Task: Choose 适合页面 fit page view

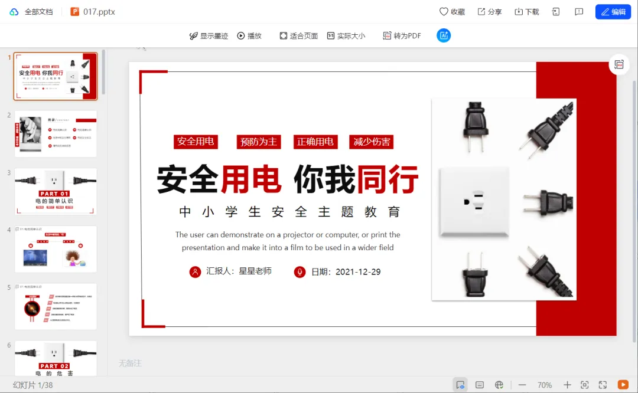Action: [x=299, y=36]
